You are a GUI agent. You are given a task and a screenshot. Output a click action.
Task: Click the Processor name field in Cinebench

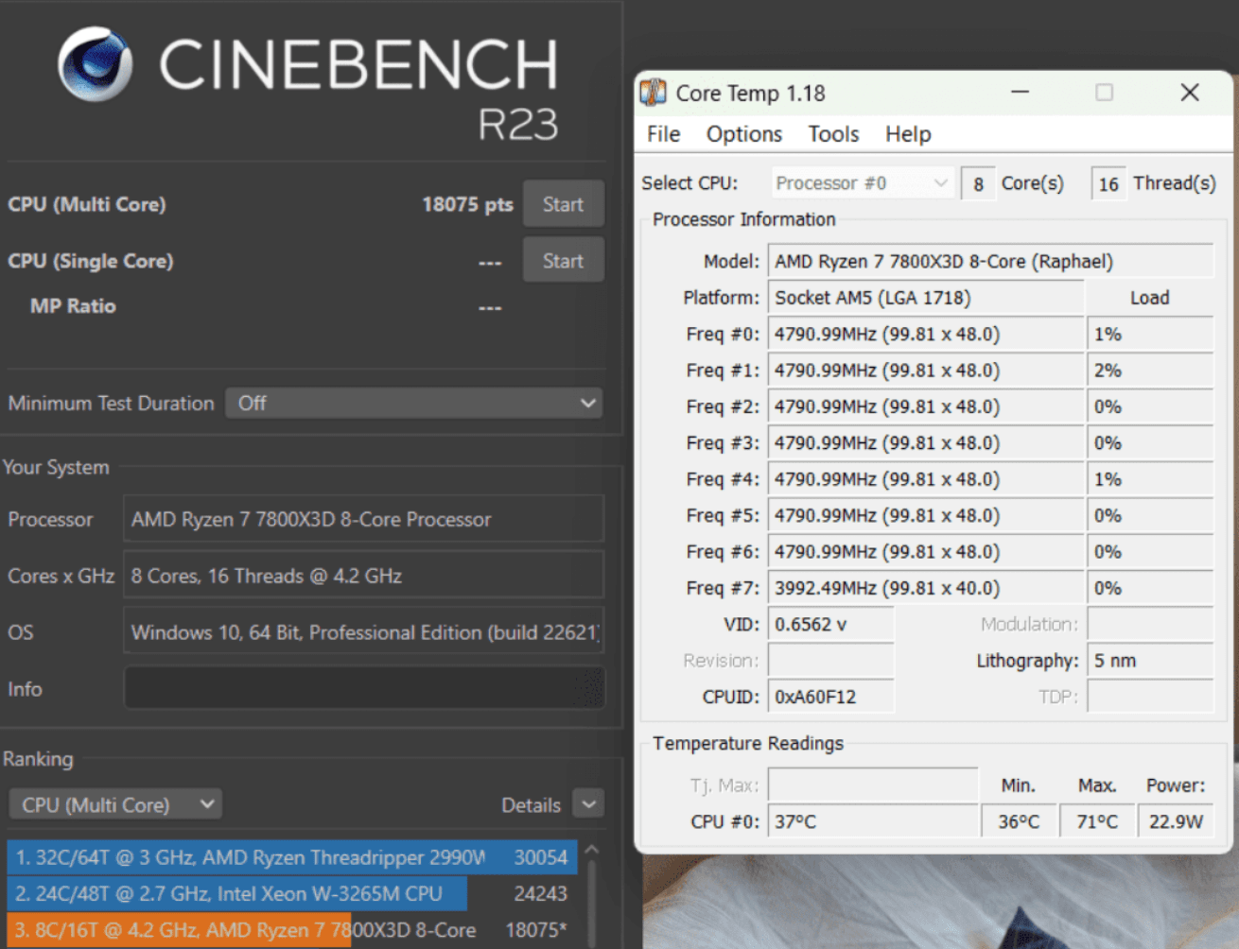pos(364,519)
